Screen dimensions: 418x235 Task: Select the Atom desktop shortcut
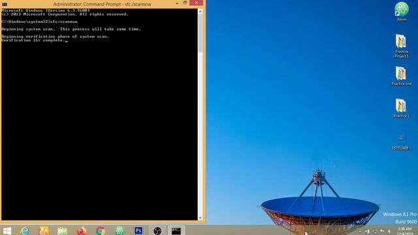click(x=402, y=12)
